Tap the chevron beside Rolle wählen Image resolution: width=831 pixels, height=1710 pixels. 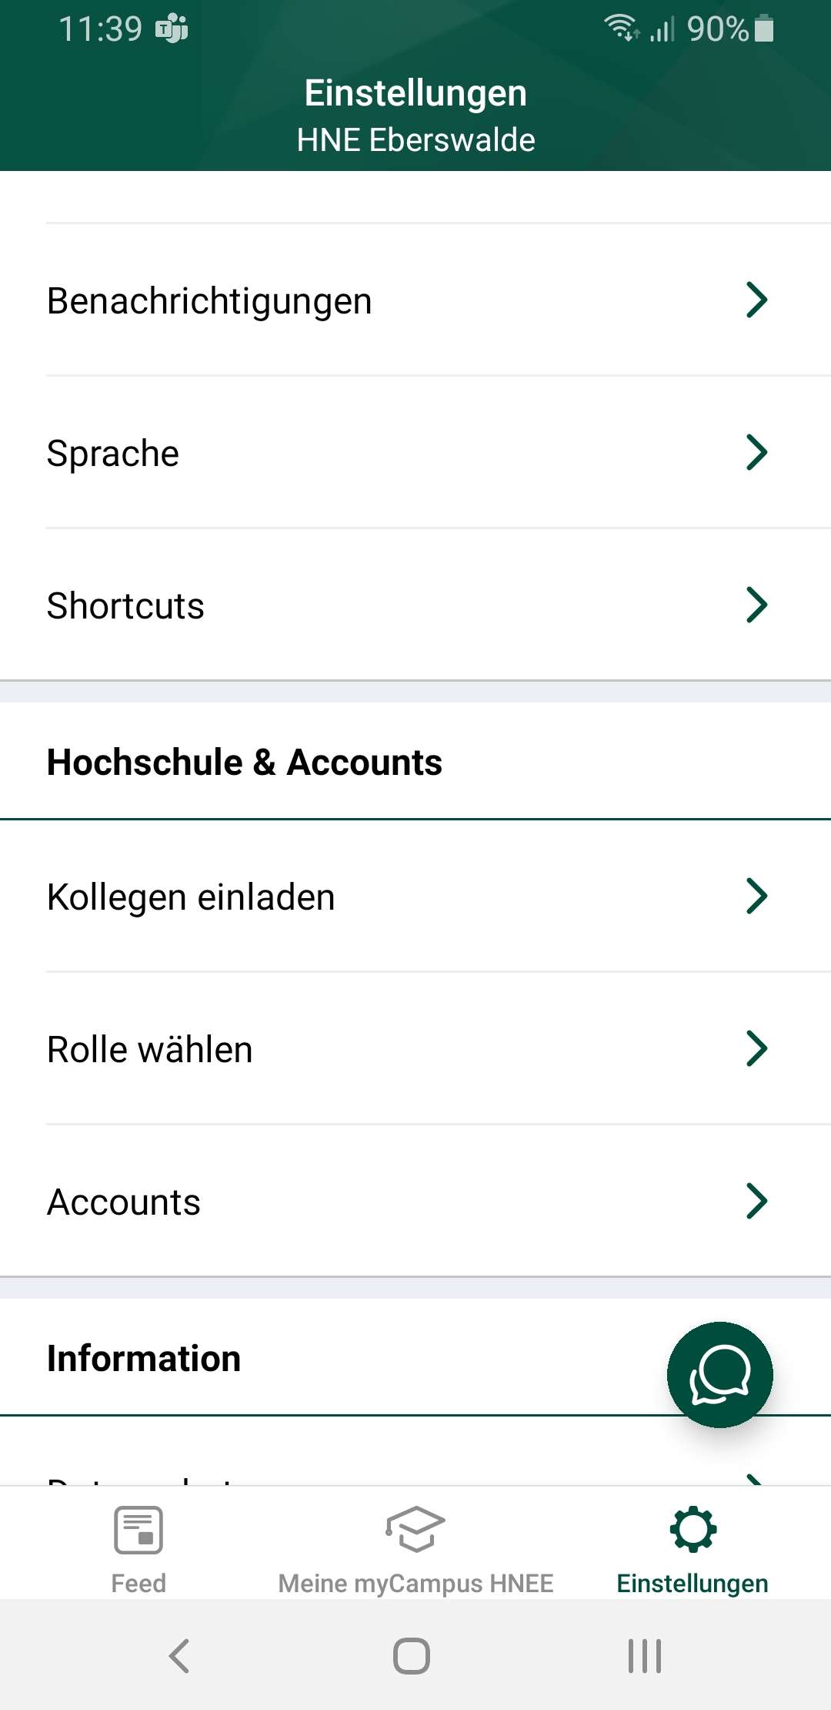[756, 1048]
